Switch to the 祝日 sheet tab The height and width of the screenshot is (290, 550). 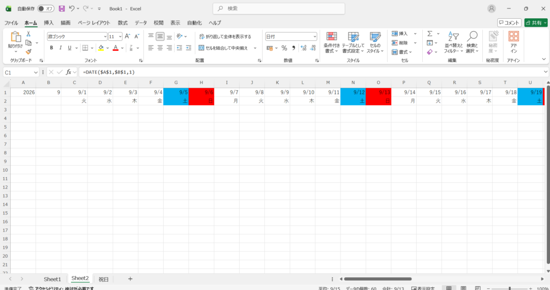(x=104, y=279)
